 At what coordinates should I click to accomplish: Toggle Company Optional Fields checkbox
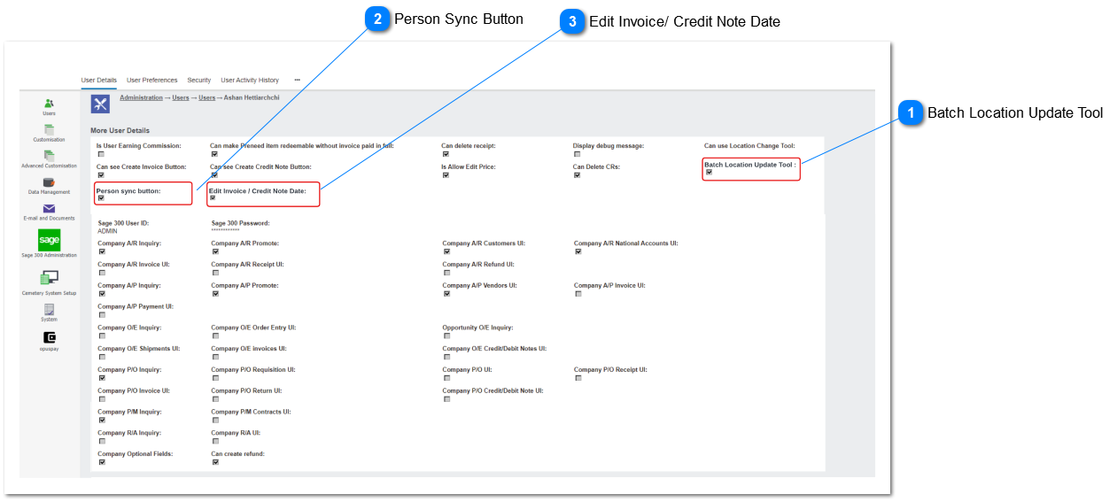(102, 462)
